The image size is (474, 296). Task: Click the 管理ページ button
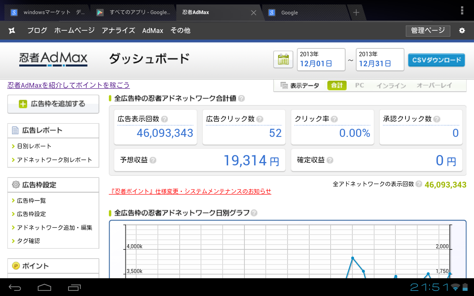[x=428, y=31]
